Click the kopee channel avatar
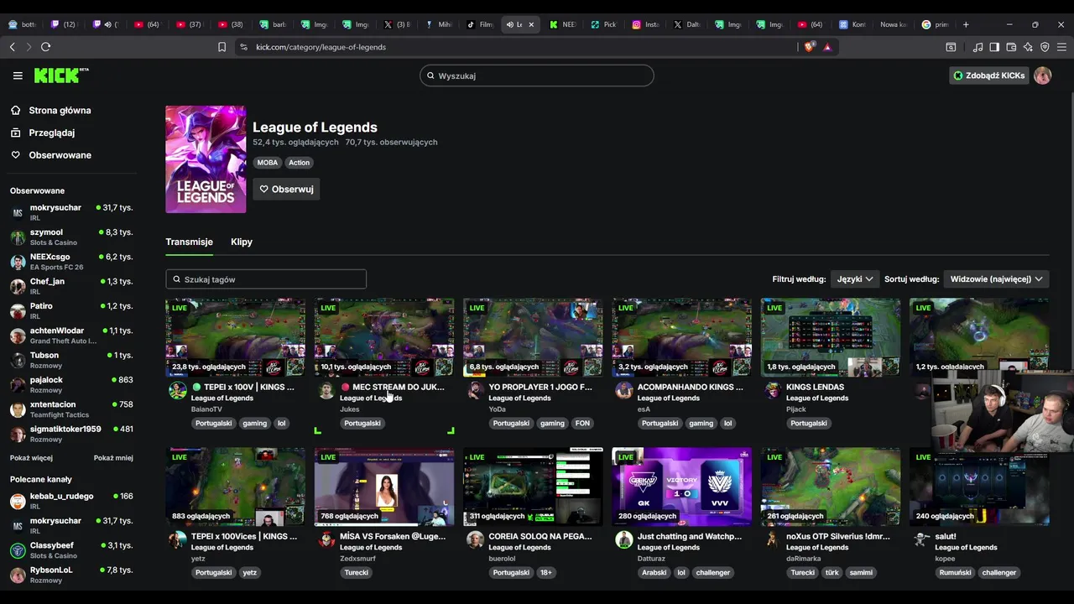1074x604 pixels. pos(921,539)
